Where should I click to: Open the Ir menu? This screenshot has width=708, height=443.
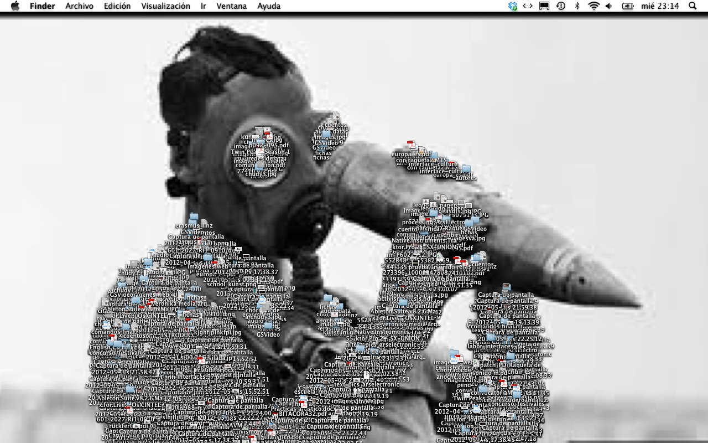(x=204, y=6)
